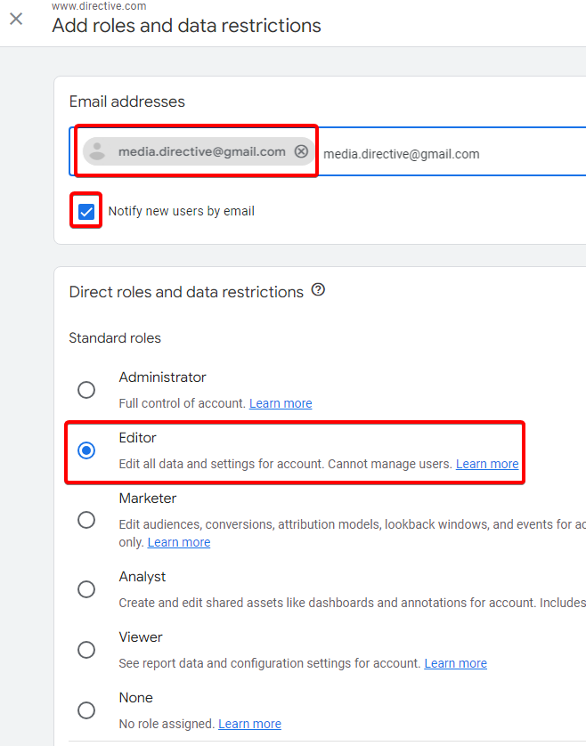
Task: Open help icon next to Direct roles heading
Action: [x=318, y=290]
